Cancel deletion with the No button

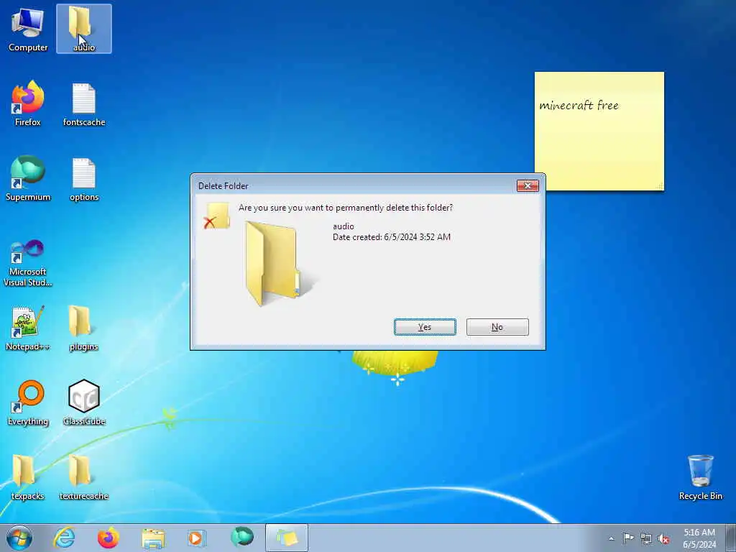click(497, 327)
